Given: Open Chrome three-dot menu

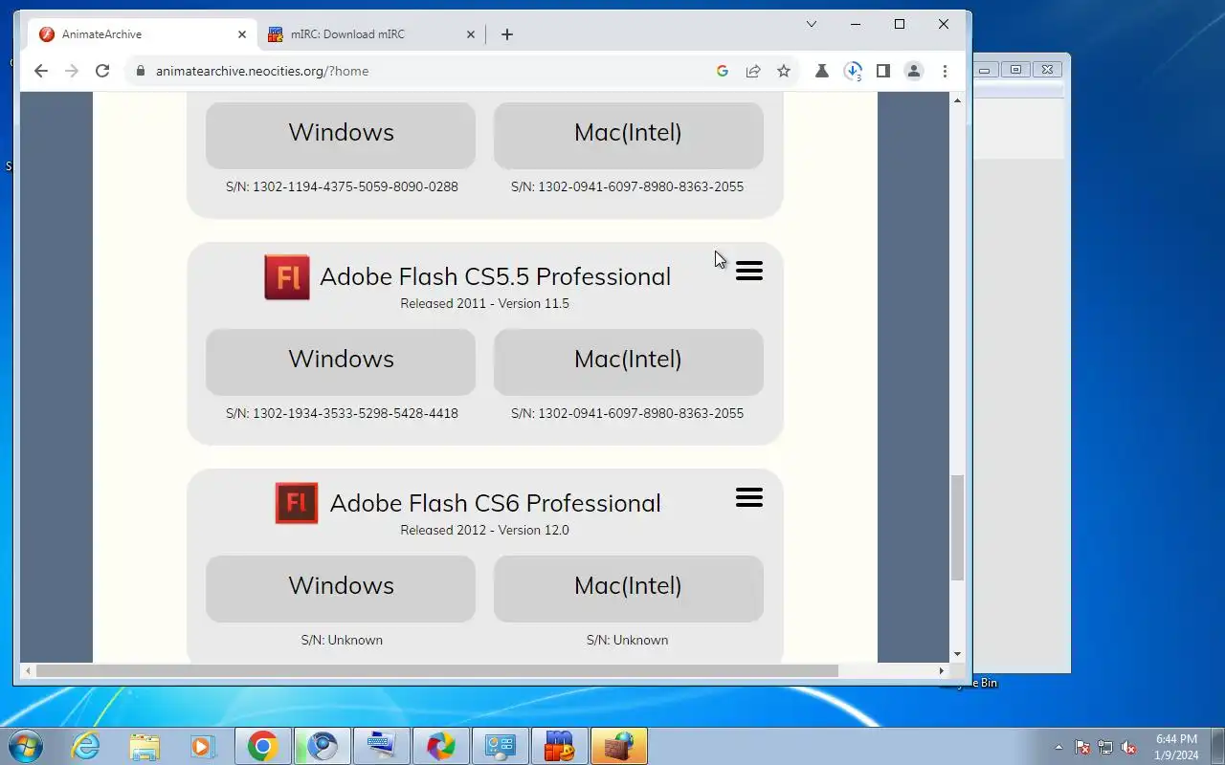Looking at the screenshot, I should coord(945,71).
